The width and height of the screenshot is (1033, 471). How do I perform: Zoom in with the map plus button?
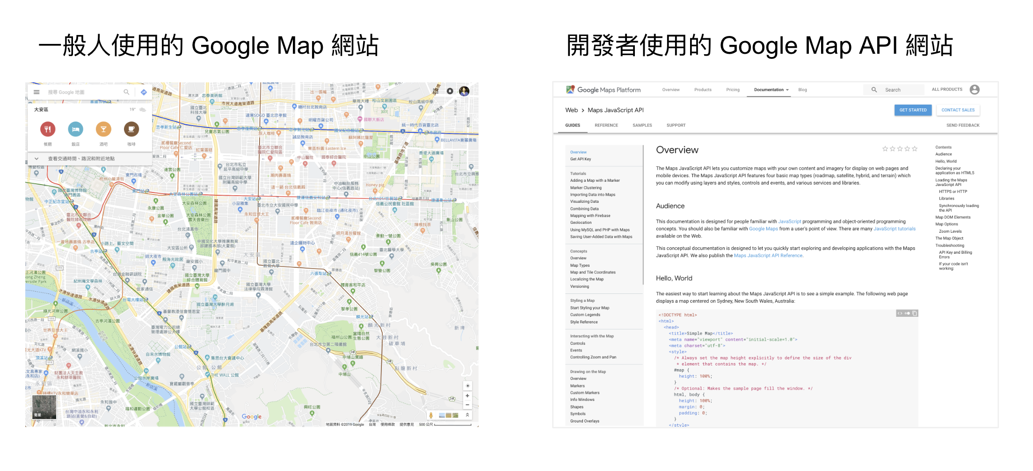coord(467,396)
